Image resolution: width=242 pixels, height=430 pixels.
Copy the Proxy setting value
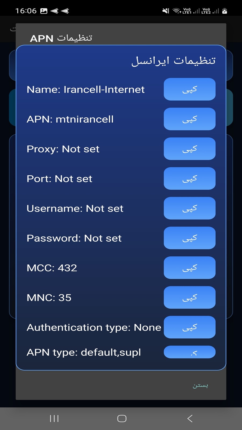coord(190,149)
